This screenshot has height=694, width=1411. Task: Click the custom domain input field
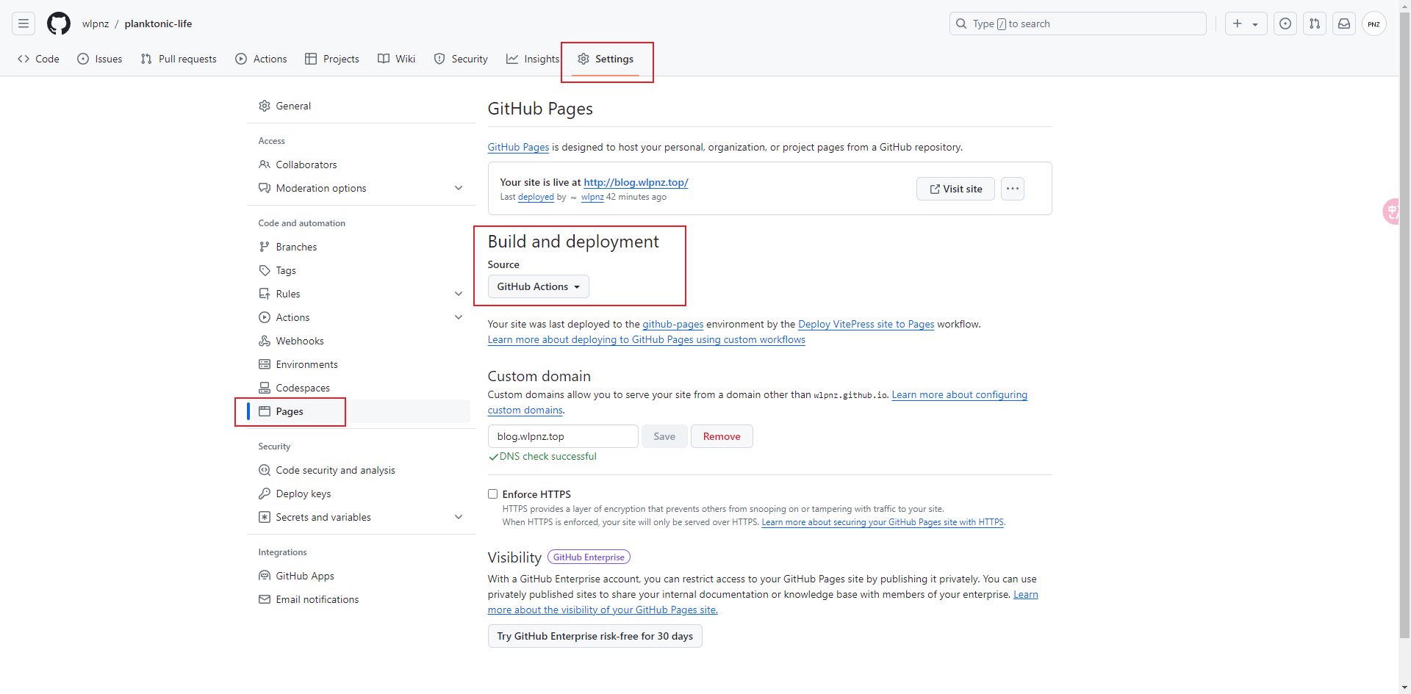tap(563, 436)
